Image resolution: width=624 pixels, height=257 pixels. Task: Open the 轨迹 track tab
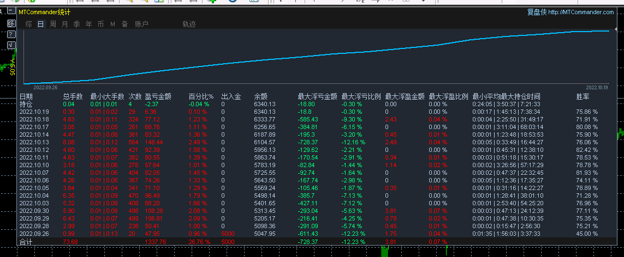tap(189, 24)
